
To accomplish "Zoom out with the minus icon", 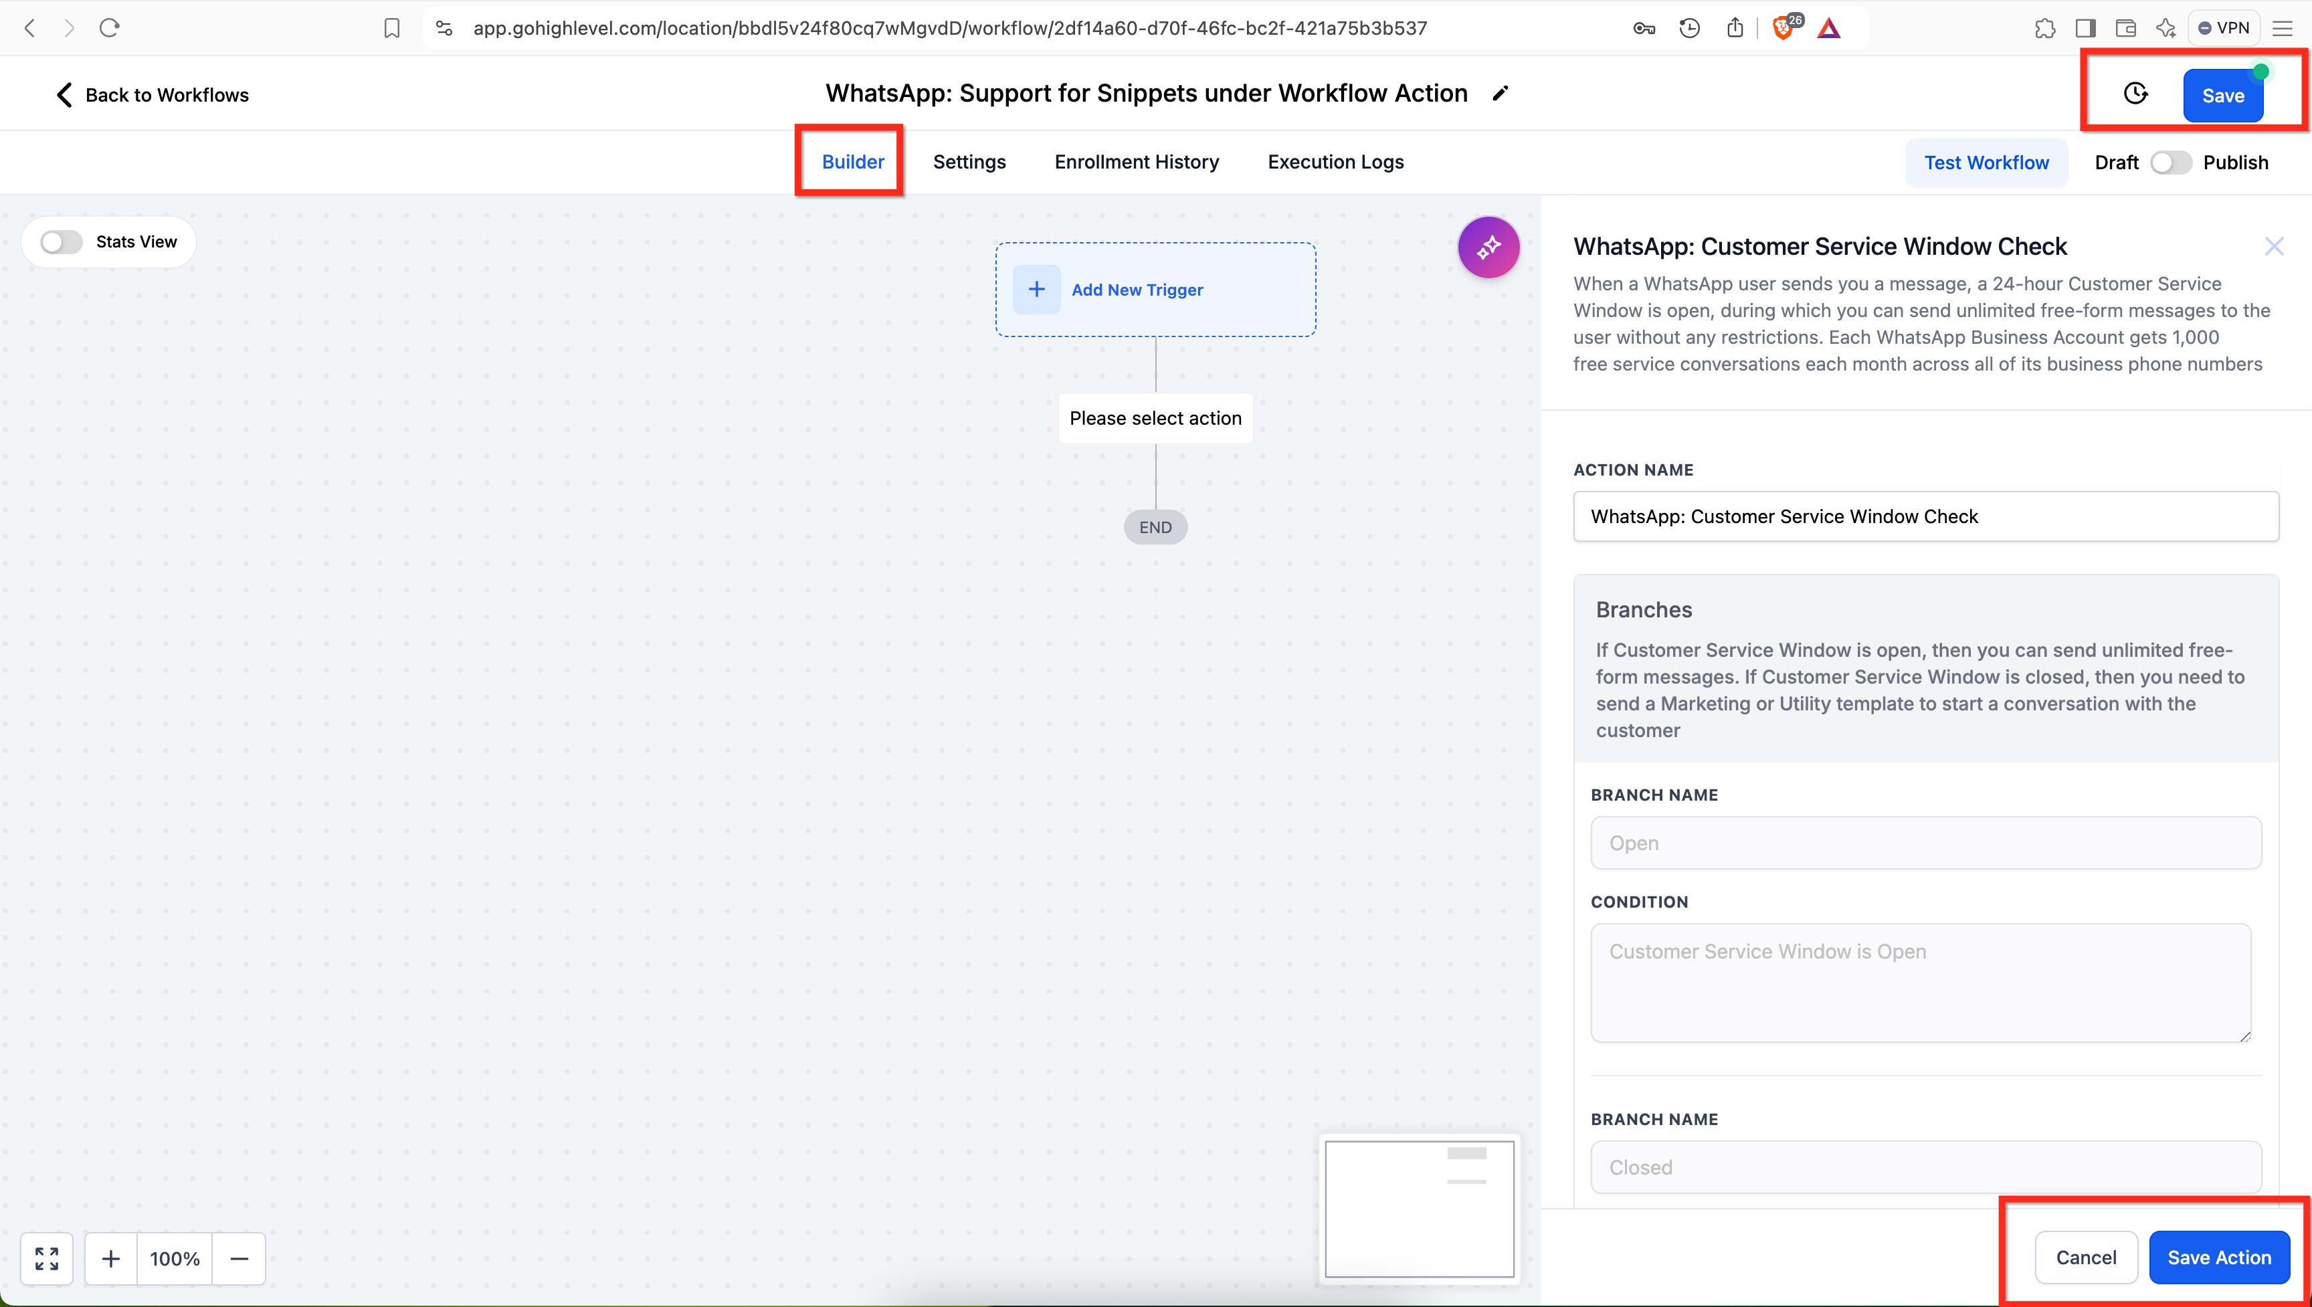I will pos(239,1259).
